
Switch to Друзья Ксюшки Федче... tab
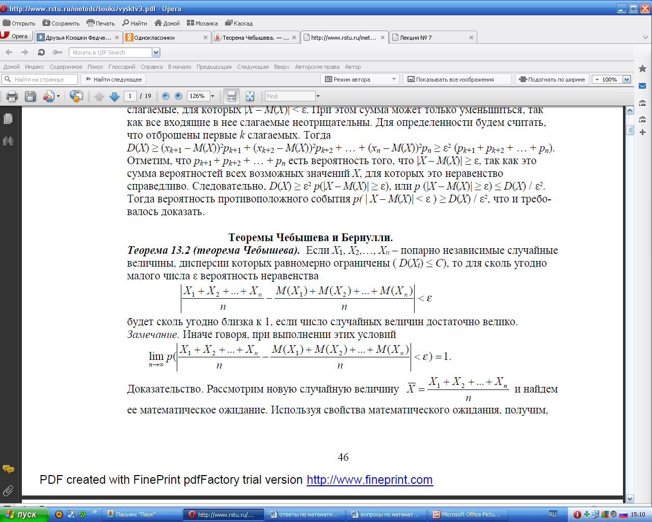coord(78,37)
